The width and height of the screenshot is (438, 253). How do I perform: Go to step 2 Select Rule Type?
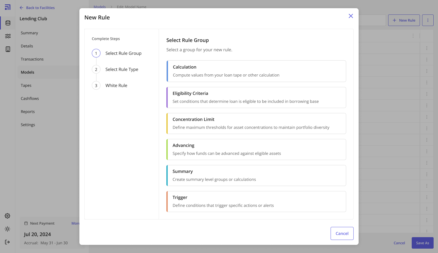[x=122, y=69]
